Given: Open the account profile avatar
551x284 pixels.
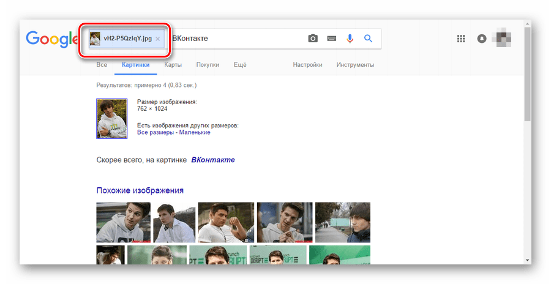Looking at the screenshot, I should tap(501, 39).
